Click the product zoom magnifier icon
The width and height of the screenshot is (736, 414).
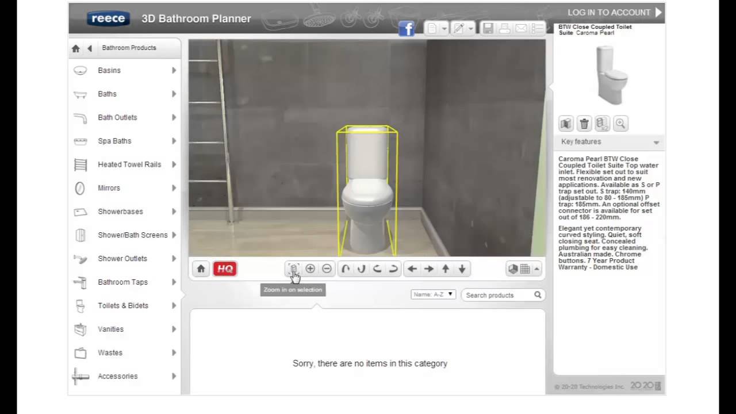(620, 123)
